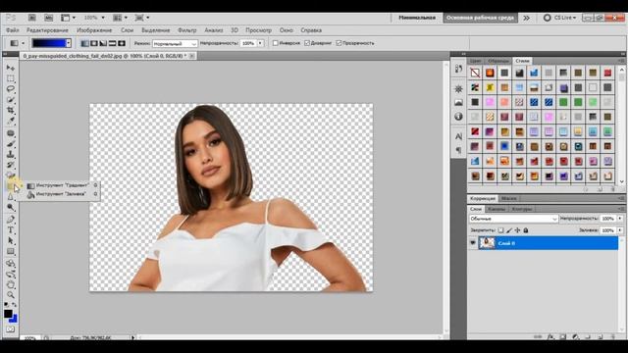Choose the Diamond gradient type

[122, 43]
